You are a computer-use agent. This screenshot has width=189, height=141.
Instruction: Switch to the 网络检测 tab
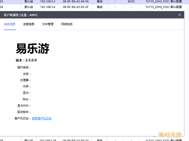tap(67, 24)
